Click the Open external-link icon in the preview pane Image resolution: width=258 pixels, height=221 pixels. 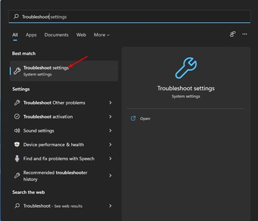(x=133, y=118)
